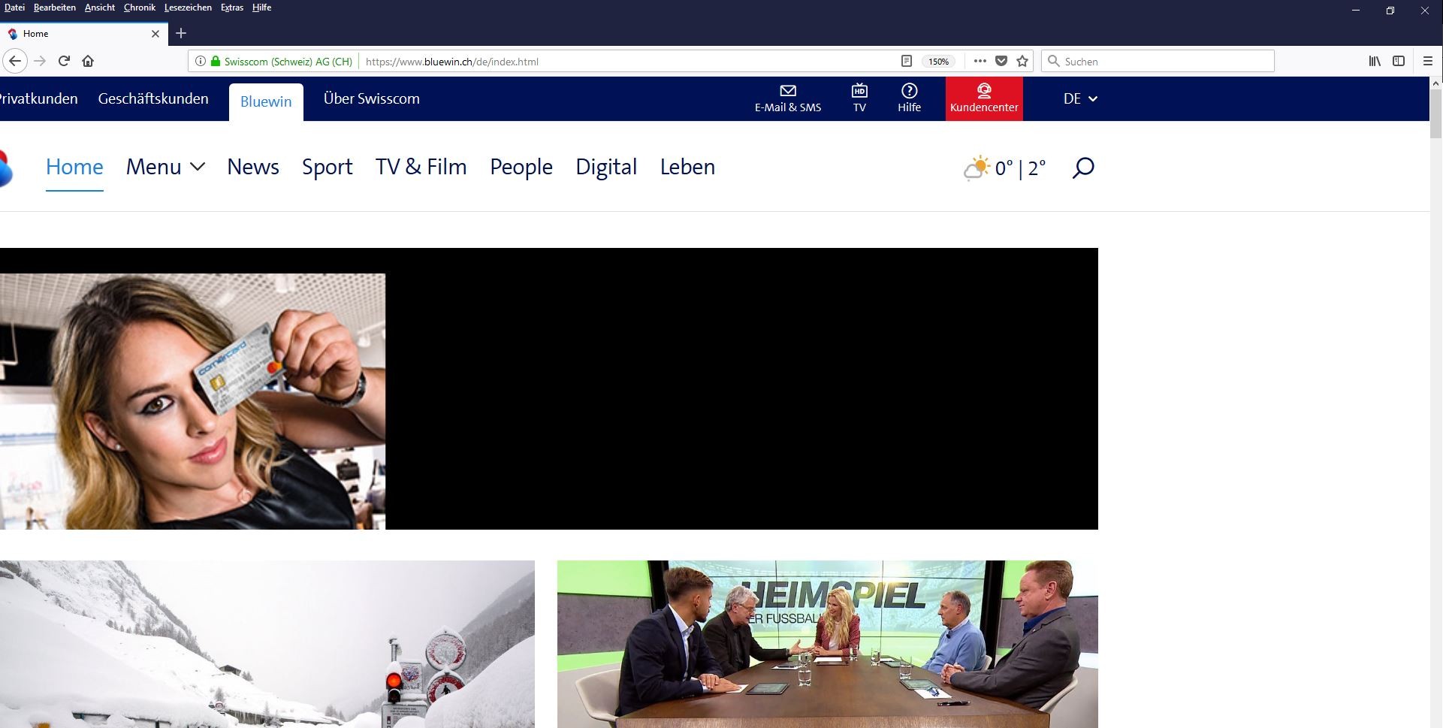Screen dimensions: 1443x728
Task: Toggle the sidebar view icon
Action: click(x=1399, y=62)
